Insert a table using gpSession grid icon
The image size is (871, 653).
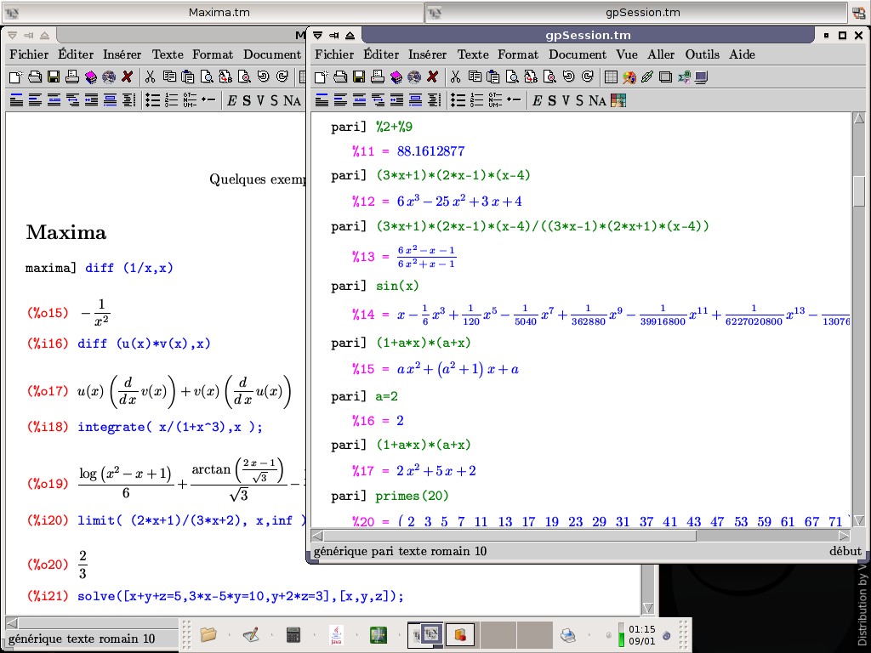(x=610, y=77)
